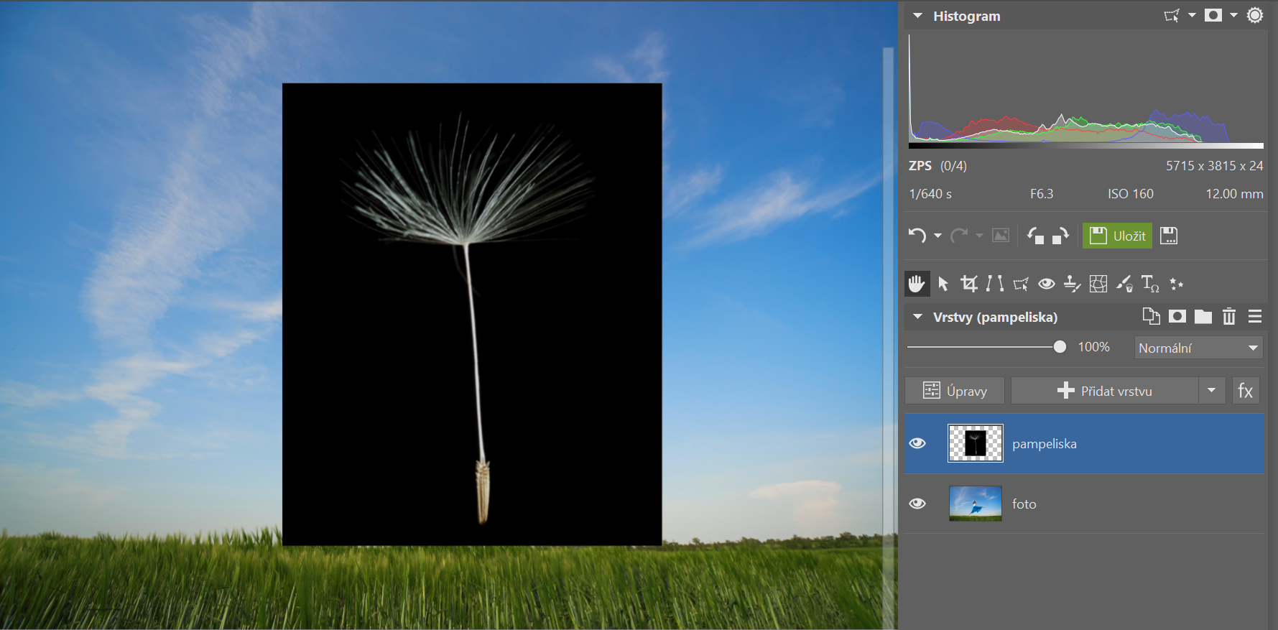Open the Normální blend mode dropdown

(1198, 348)
